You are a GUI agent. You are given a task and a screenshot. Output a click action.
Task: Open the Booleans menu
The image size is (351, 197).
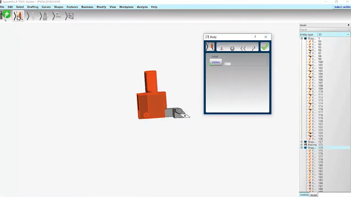pyautogui.click(x=87, y=7)
